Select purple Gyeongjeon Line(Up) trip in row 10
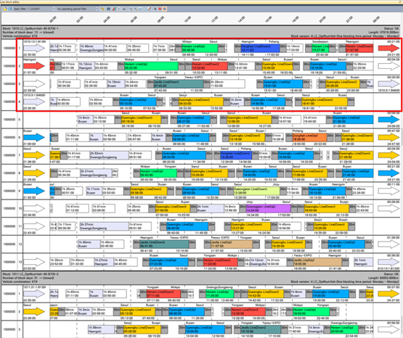This screenshot has height=338, width=403. click(x=268, y=208)
